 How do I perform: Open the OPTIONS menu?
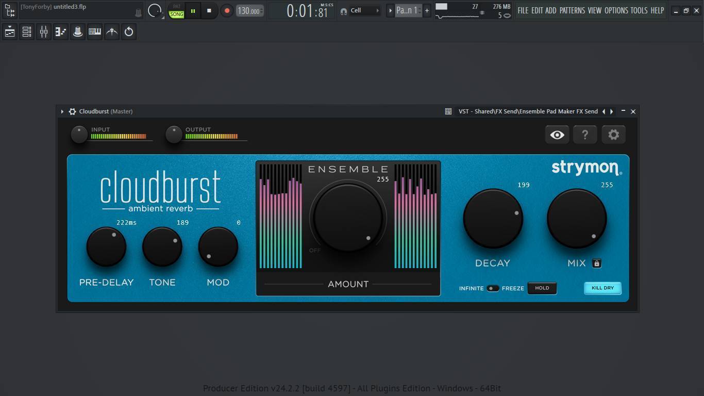click(x=616, y=10)
